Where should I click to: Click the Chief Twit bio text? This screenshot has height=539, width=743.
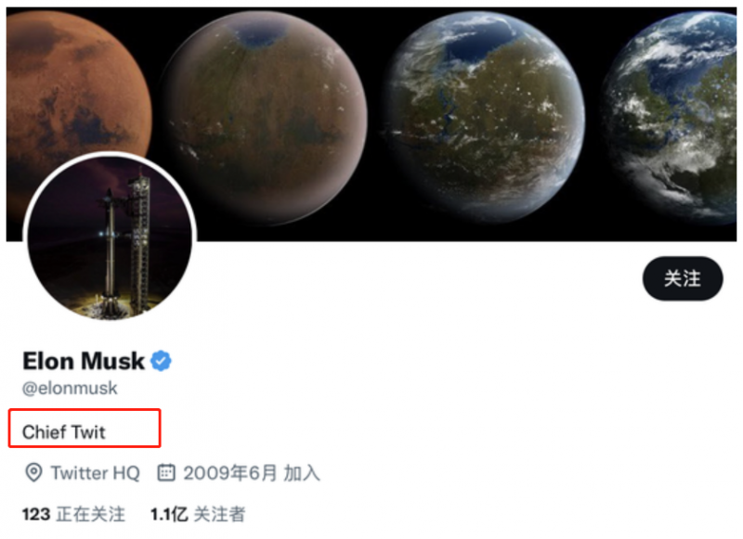(x=64, y=432)
